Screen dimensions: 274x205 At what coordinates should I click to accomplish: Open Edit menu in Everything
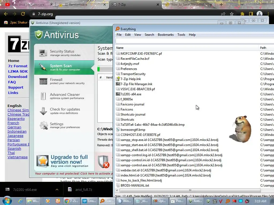pos(128,35)
